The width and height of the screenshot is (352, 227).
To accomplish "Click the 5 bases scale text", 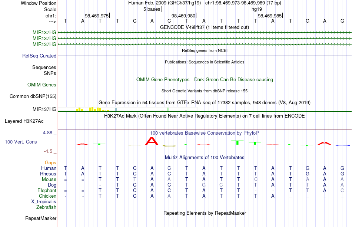I will (x=152, y=9).
